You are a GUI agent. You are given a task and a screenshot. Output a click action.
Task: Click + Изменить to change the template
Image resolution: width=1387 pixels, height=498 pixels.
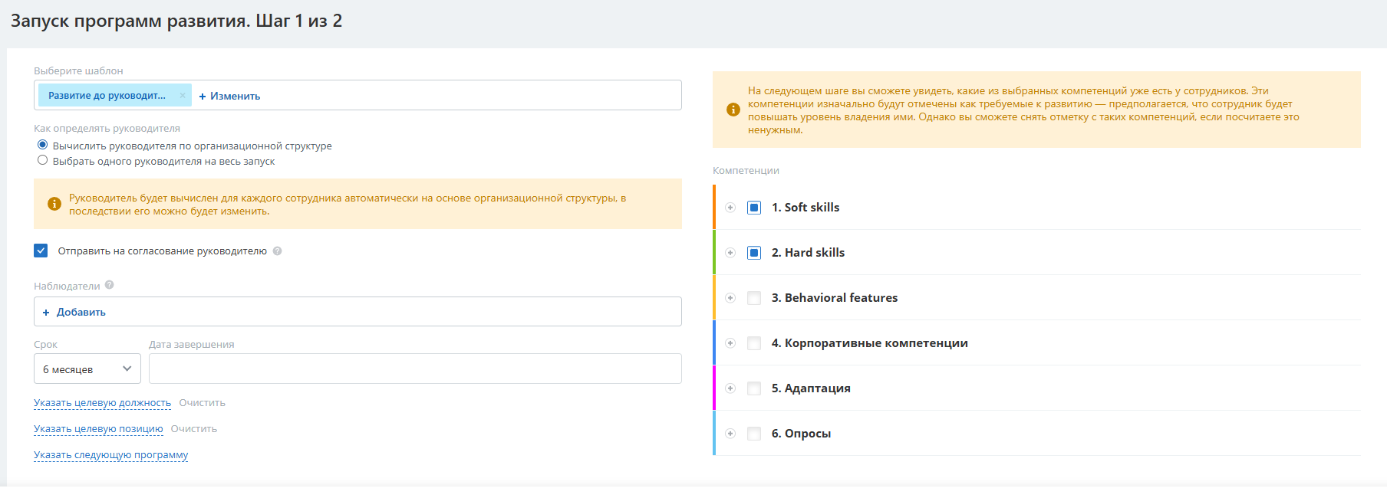click(229, 96)
